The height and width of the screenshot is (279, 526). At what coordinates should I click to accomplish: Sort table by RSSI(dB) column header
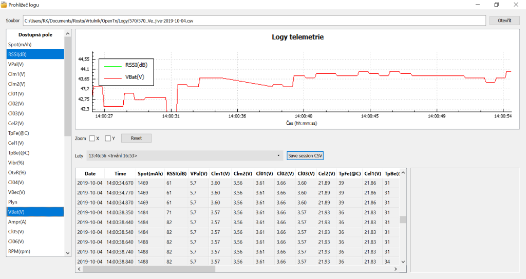tap(176, 173)
